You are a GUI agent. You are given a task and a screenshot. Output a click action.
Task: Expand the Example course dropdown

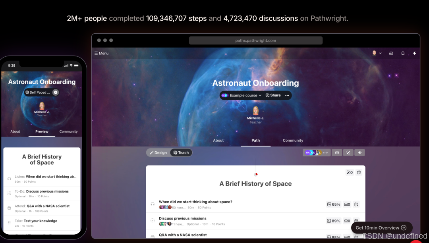(242, 95)
